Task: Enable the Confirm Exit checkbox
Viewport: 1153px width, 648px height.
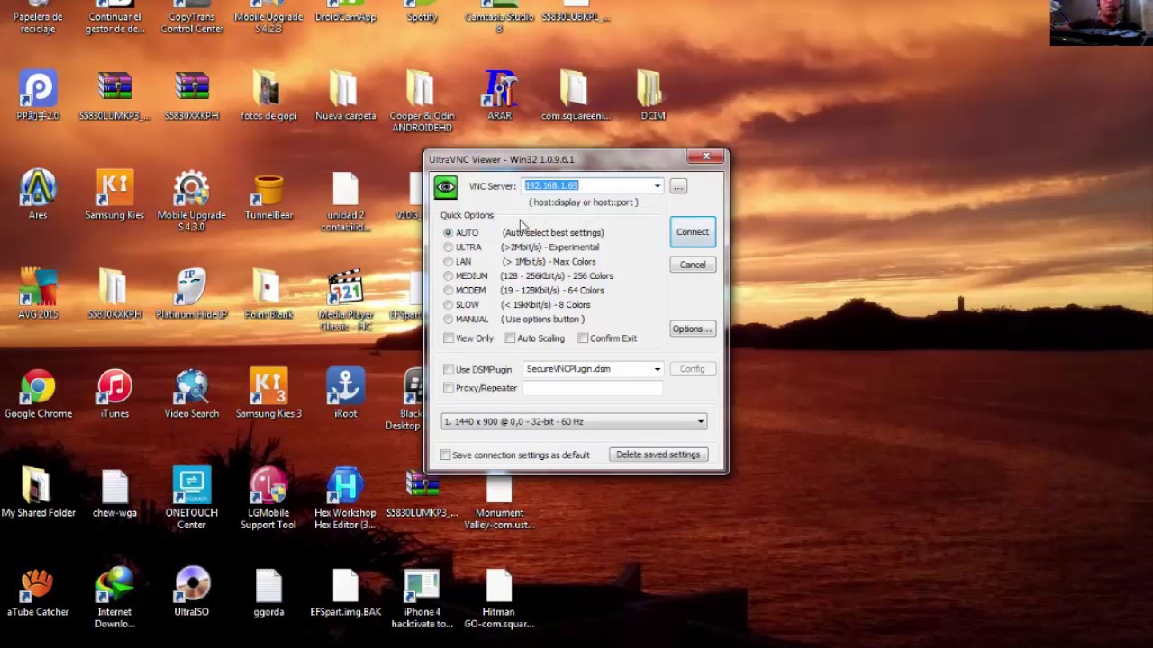Action: click(x=583, y=338)
